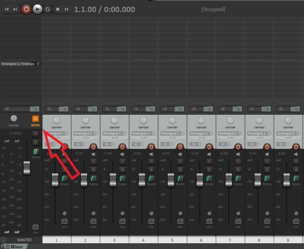304x249 pixels.
Task: Jump to project start with the rewind icon
Action: coord(6,9)
